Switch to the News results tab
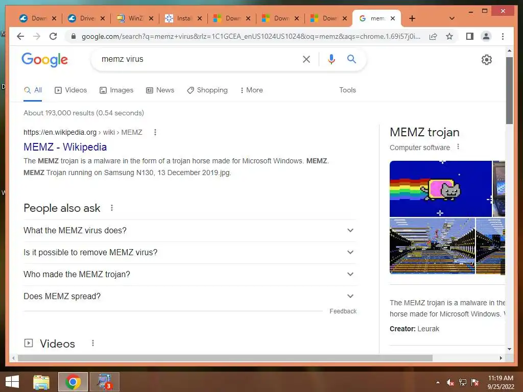Image resolution: width=523 pixels, height=392 pixels. point(160,90)
